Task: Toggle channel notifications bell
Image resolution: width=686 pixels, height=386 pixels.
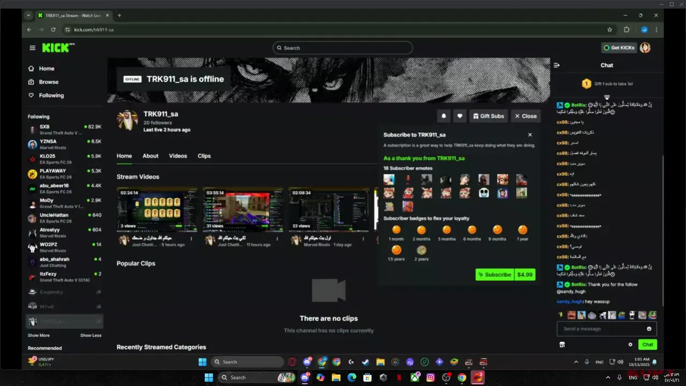Action: click(x=444, y=116)
